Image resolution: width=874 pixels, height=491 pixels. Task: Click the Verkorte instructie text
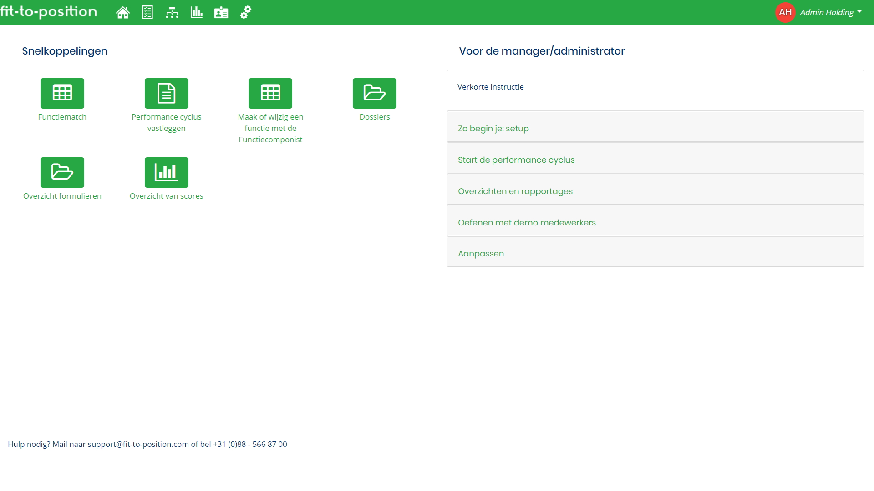[x=491, y=87]
